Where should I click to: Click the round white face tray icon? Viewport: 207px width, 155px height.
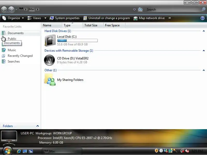coord(161,151)
